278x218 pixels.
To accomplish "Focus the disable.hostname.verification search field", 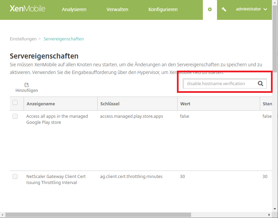I will (x=218, y=84).
